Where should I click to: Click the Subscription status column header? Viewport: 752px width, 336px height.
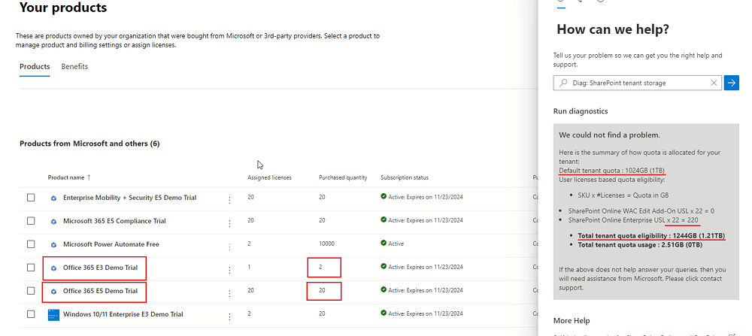(x=405, y=178)
